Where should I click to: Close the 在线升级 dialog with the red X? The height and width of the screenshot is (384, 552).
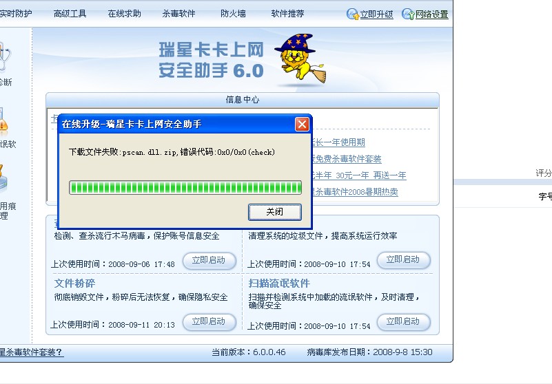pos(302,124)
